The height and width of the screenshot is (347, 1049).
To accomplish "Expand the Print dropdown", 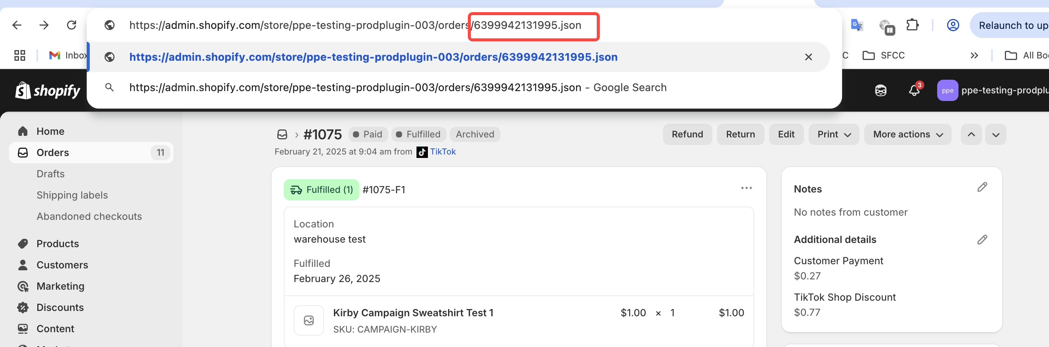I will pyautogui.click(x=834, y=134).
